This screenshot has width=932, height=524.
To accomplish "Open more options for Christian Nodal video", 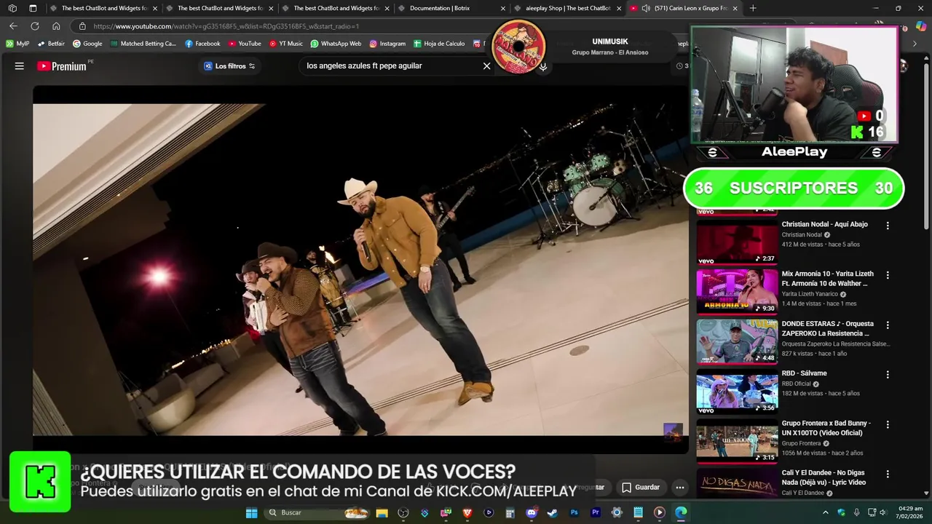I will pos(887,226).
